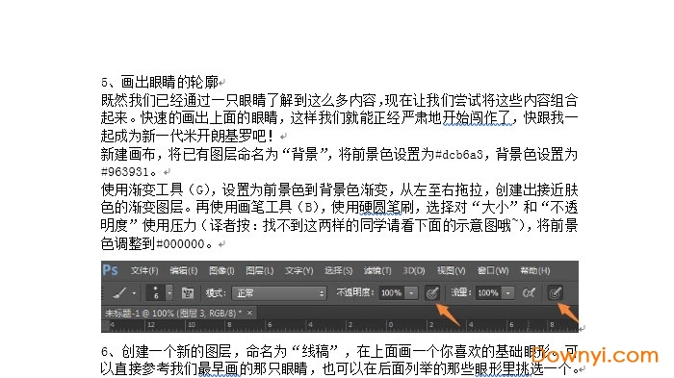The width and height of the screenshot is (674, 378).
Task: Click the brush size 6 preview
Action: (156, 292)
